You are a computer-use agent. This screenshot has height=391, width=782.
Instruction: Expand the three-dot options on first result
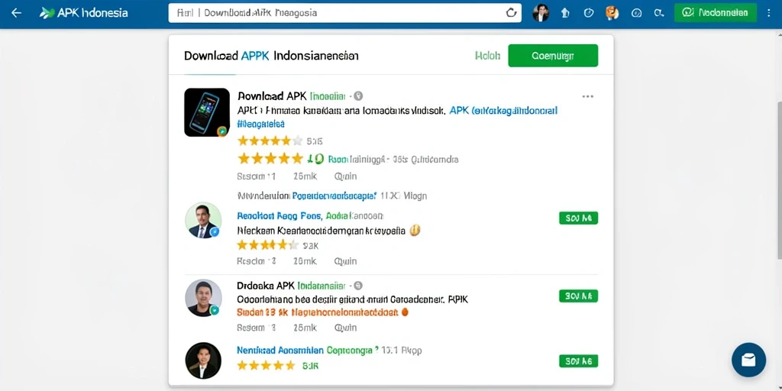[588, 96]
